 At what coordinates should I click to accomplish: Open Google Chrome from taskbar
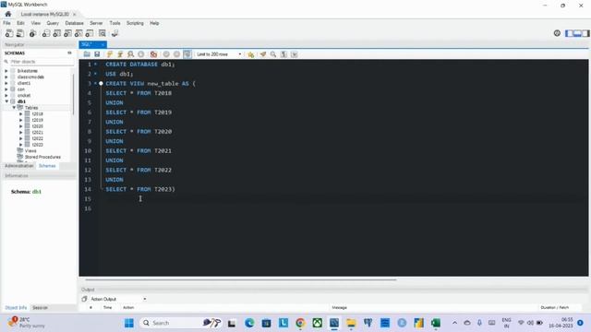click(300, 323)
